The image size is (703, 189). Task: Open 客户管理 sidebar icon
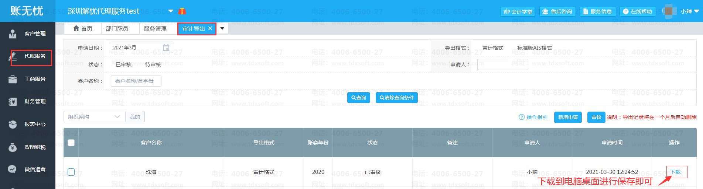point(13,34)
